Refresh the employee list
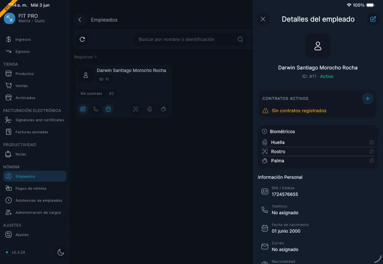The width and height of the screenshot is (383, 264). [82, 39]
